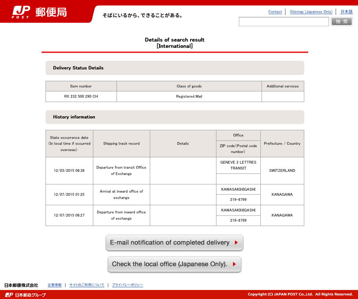Click the 日本郵便株式会社 footer text
Screen dimensions: 358x299
click(x=21, y=285)
